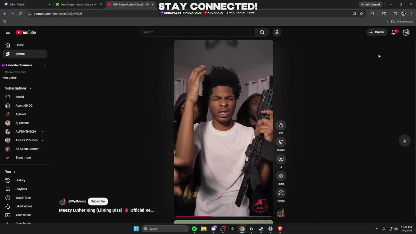The image size is (416, 234).
Task: Open the sound thumbnail below Remix
Action: 281,213
